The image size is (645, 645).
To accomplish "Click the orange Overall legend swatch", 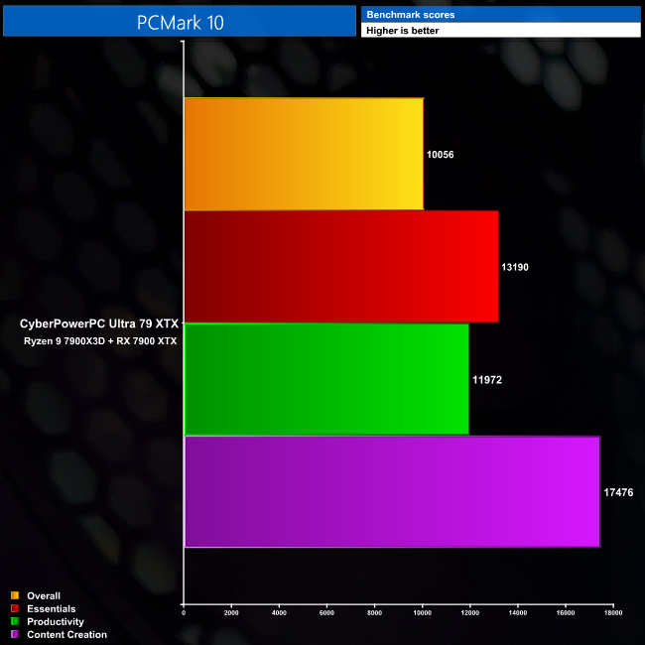I will 15,595.
